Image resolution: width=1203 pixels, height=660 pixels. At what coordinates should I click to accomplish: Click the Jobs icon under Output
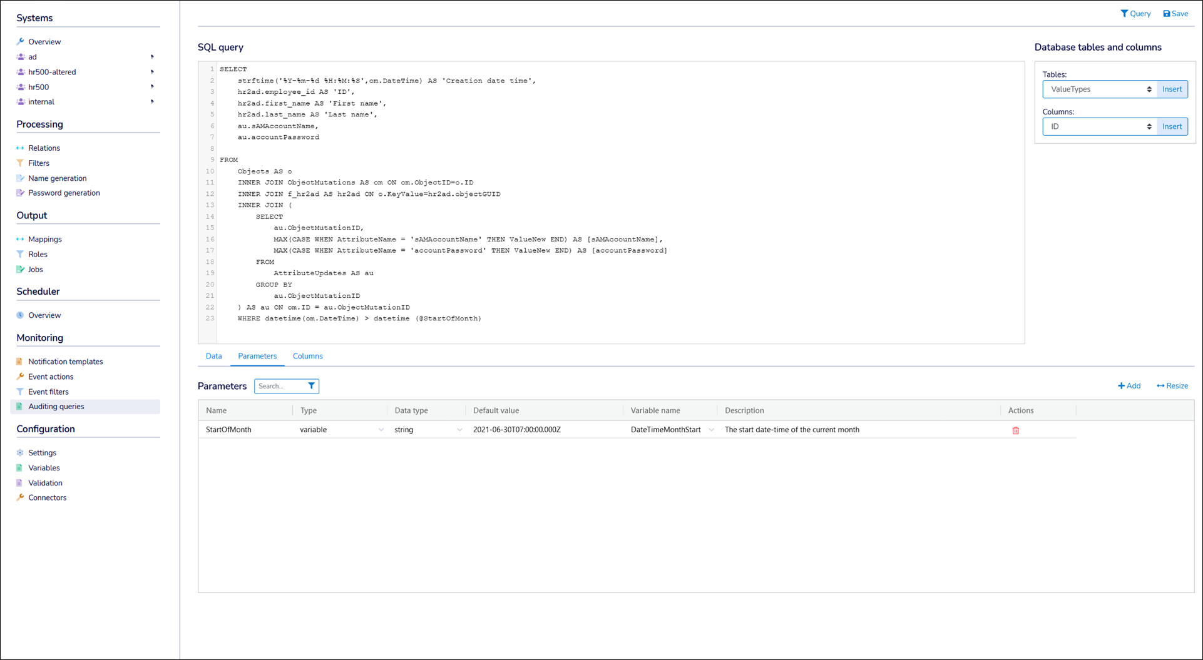[20, 270]
